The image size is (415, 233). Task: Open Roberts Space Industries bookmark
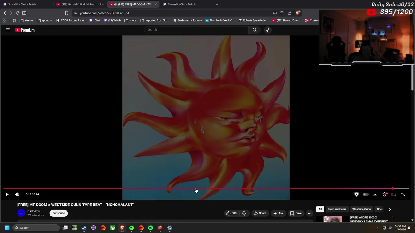click(253, 20)
